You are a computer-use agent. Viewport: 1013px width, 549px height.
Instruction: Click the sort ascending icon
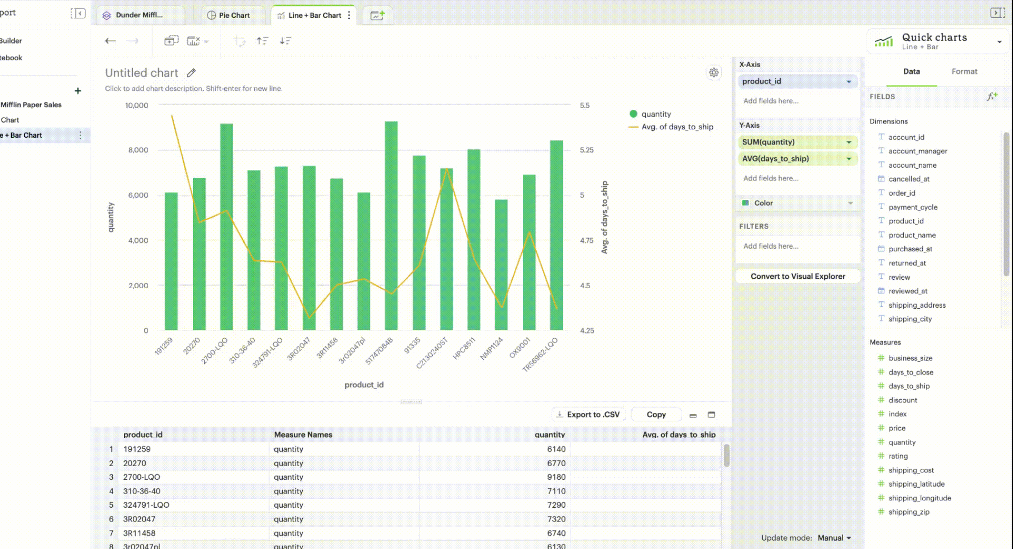[262, 41]
